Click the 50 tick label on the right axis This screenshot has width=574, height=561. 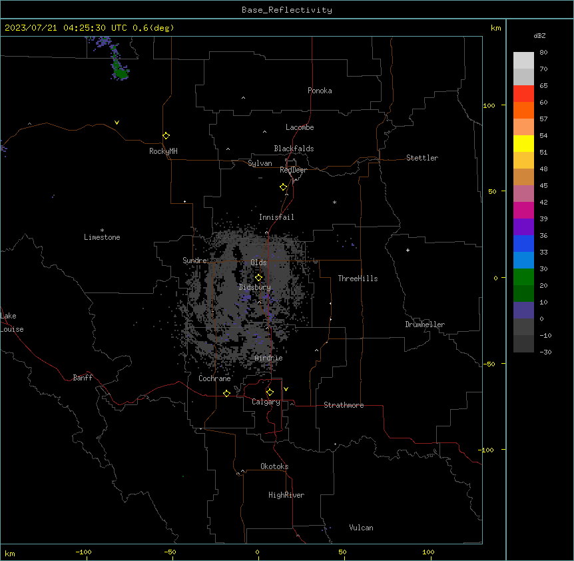pos(492,191)
